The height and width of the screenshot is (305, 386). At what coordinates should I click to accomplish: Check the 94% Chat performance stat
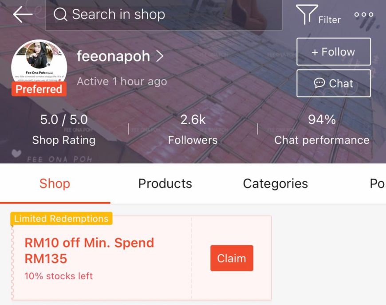click(322, 129)
